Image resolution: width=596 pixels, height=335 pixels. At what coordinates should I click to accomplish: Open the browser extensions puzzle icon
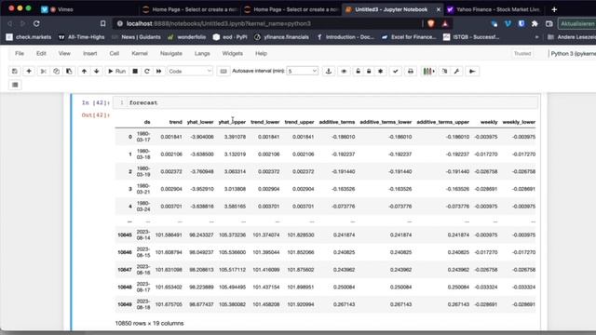coord(535,23)
